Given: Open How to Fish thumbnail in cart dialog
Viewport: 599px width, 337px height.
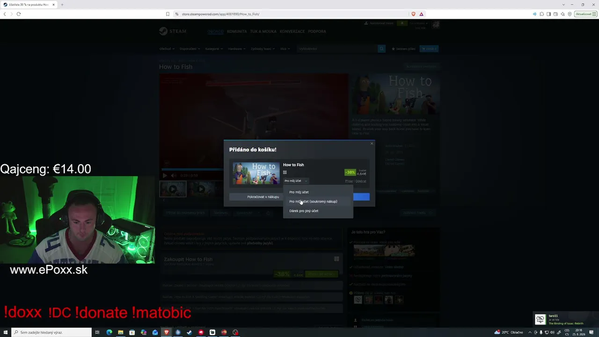Looking at the screenshot, I should 256,173.
